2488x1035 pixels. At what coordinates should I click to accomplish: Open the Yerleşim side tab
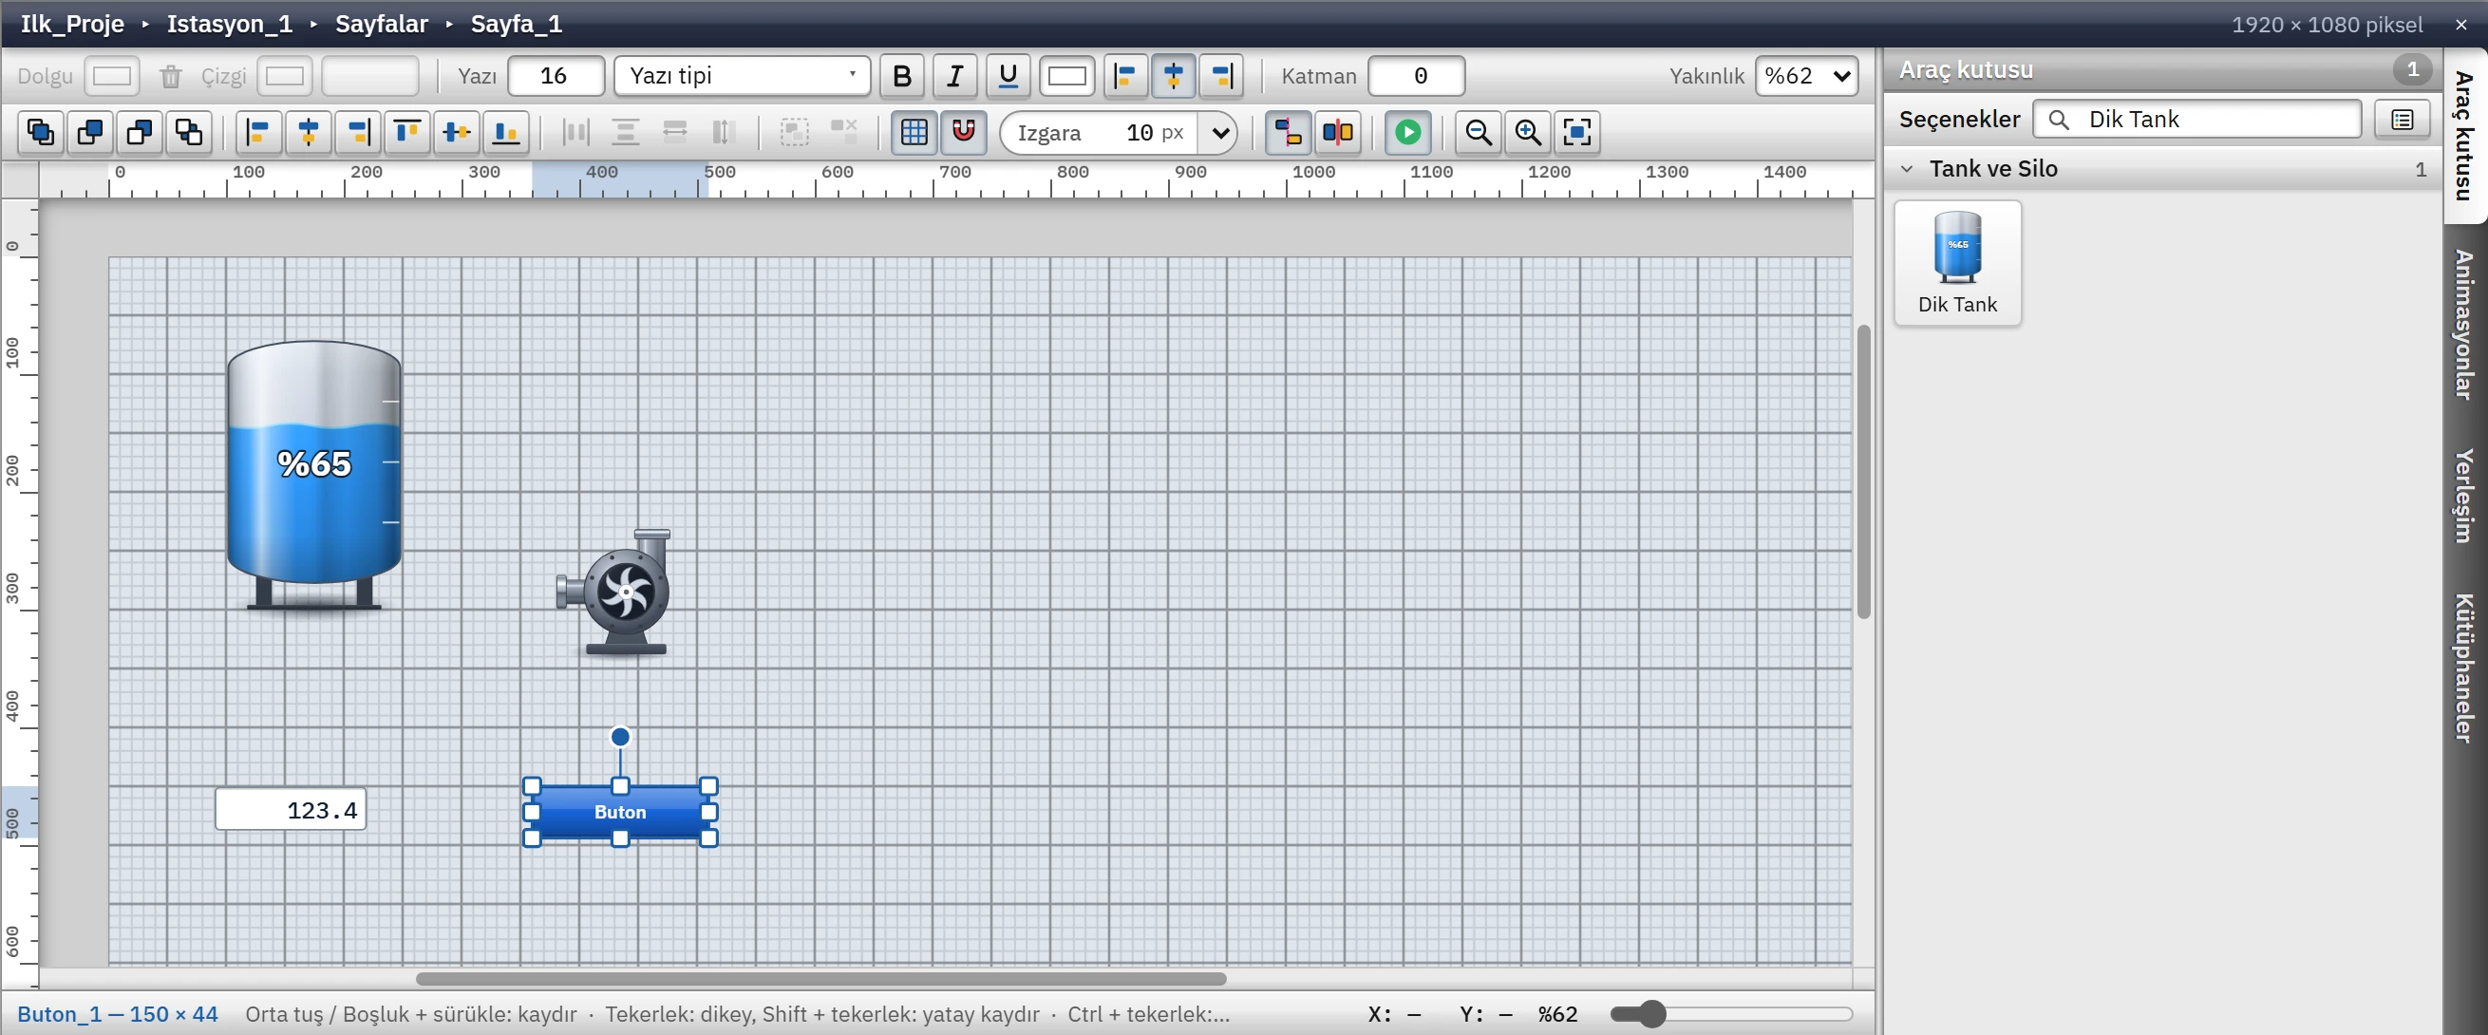pos(2464,497)
